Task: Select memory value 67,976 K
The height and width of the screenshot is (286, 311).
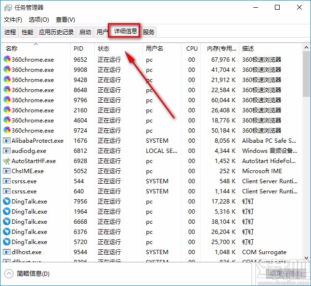Action: click(223, 59)
